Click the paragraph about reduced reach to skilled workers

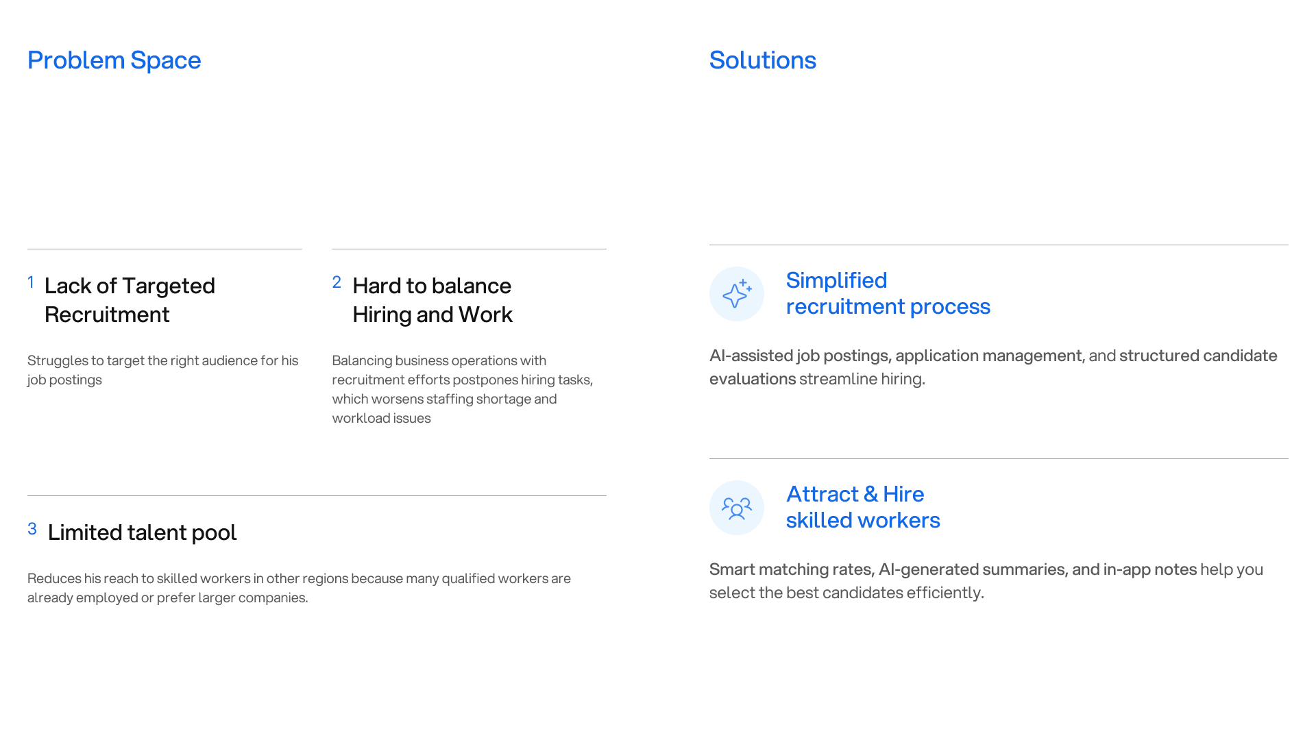click(x=300, y=588)
